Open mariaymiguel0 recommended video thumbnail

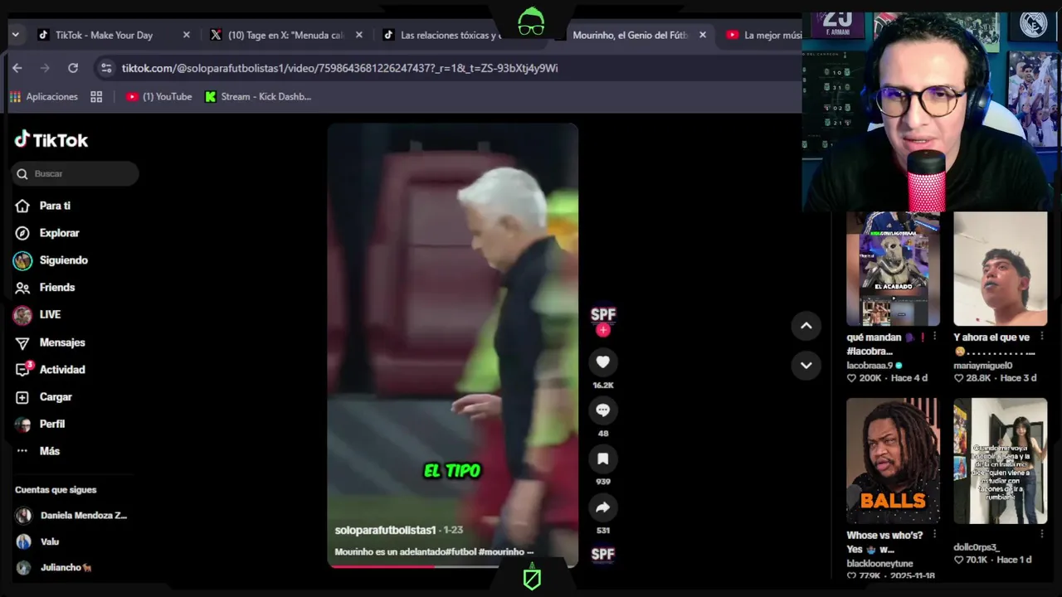(x=1001, y=269)
